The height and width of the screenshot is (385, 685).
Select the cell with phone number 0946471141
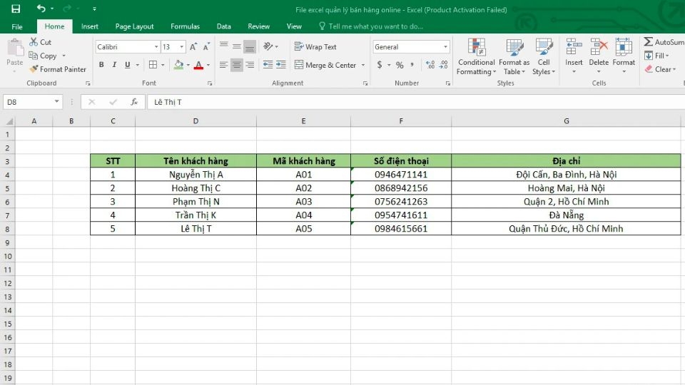click(x=401, y=175)
